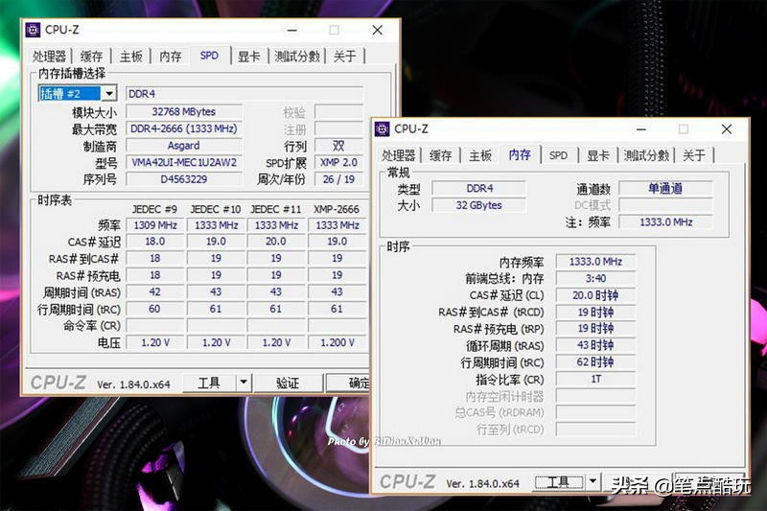Image resolution: width=767 pixels, height=511 pixels.
Task: Click the 确定 button in the SPD window
Action: click(348, 383)
